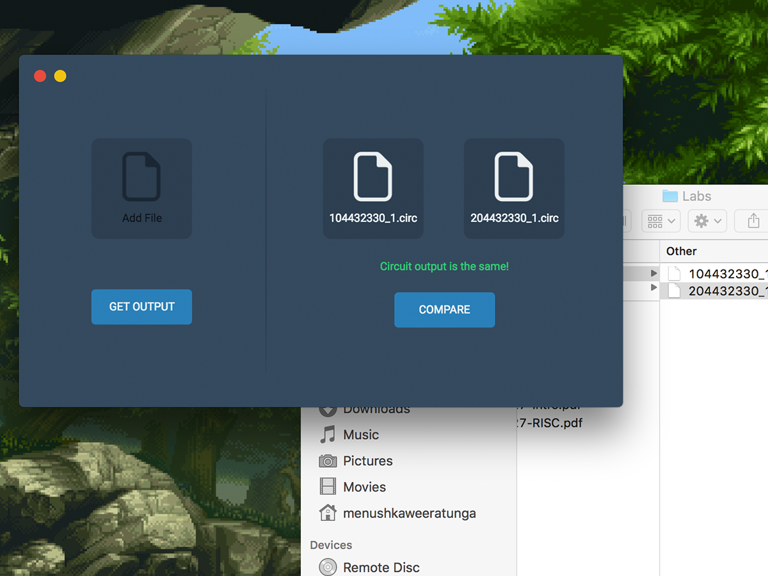768x576 pixels.
Task: Minimize the window with yellow button
Action: click(x=60, y=76)
